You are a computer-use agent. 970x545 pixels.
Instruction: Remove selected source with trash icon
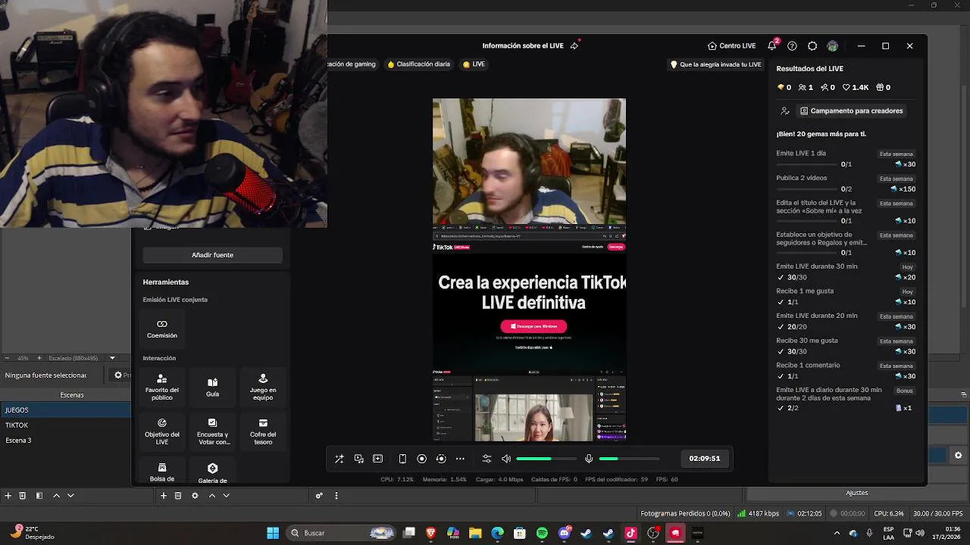pos(178,496)
